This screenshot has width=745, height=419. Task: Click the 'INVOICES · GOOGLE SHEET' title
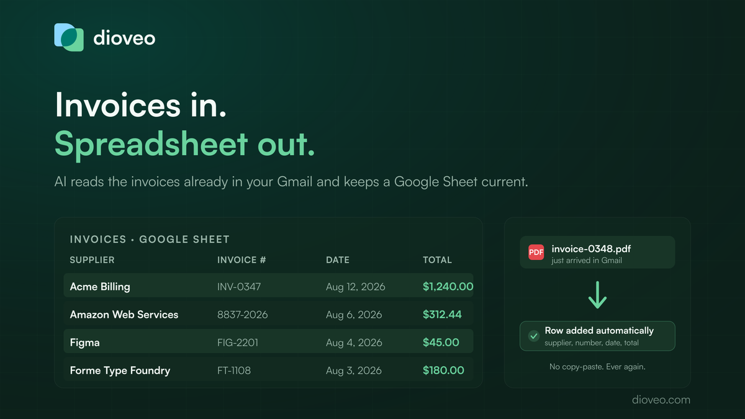pyautogui.click(x=150, y=239)
